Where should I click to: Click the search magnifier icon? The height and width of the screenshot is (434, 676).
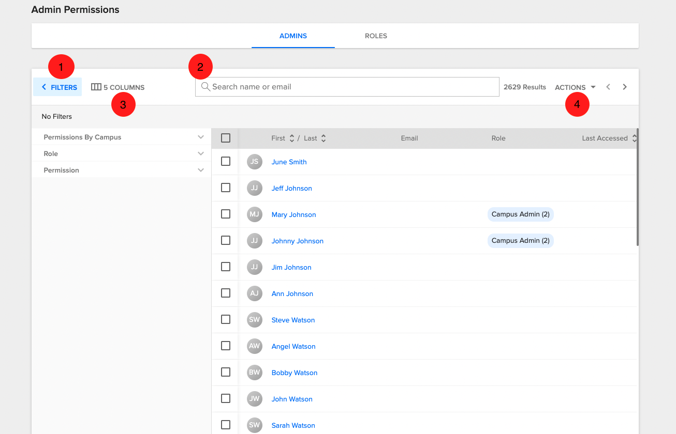[x=205, y=87]
